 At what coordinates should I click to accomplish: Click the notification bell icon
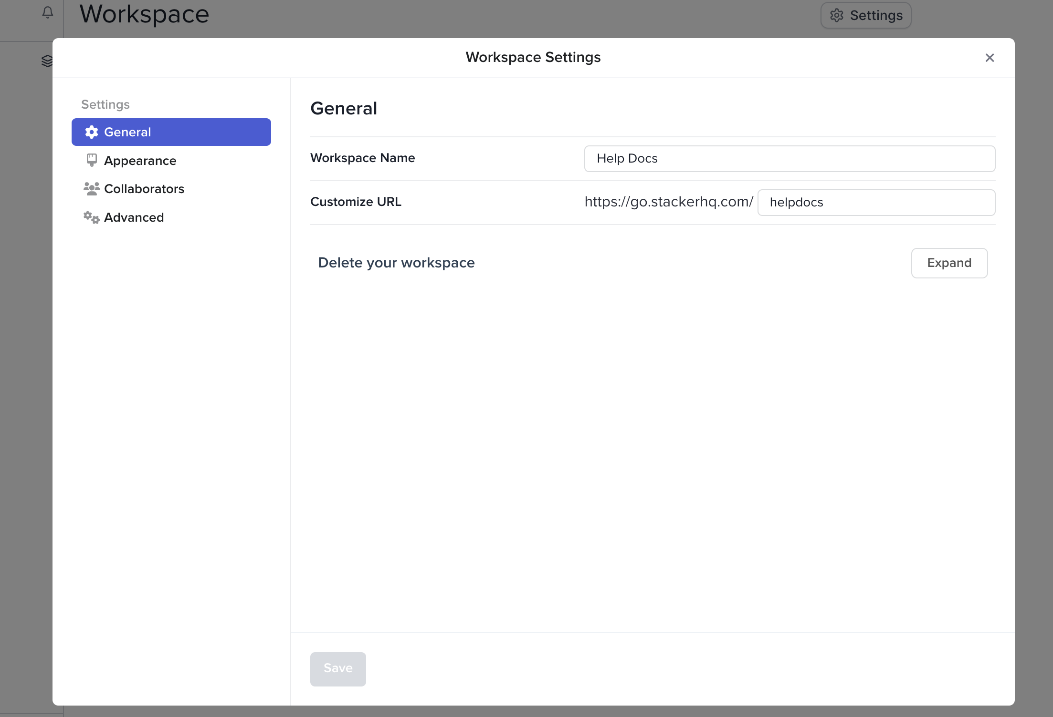(48, 12)
